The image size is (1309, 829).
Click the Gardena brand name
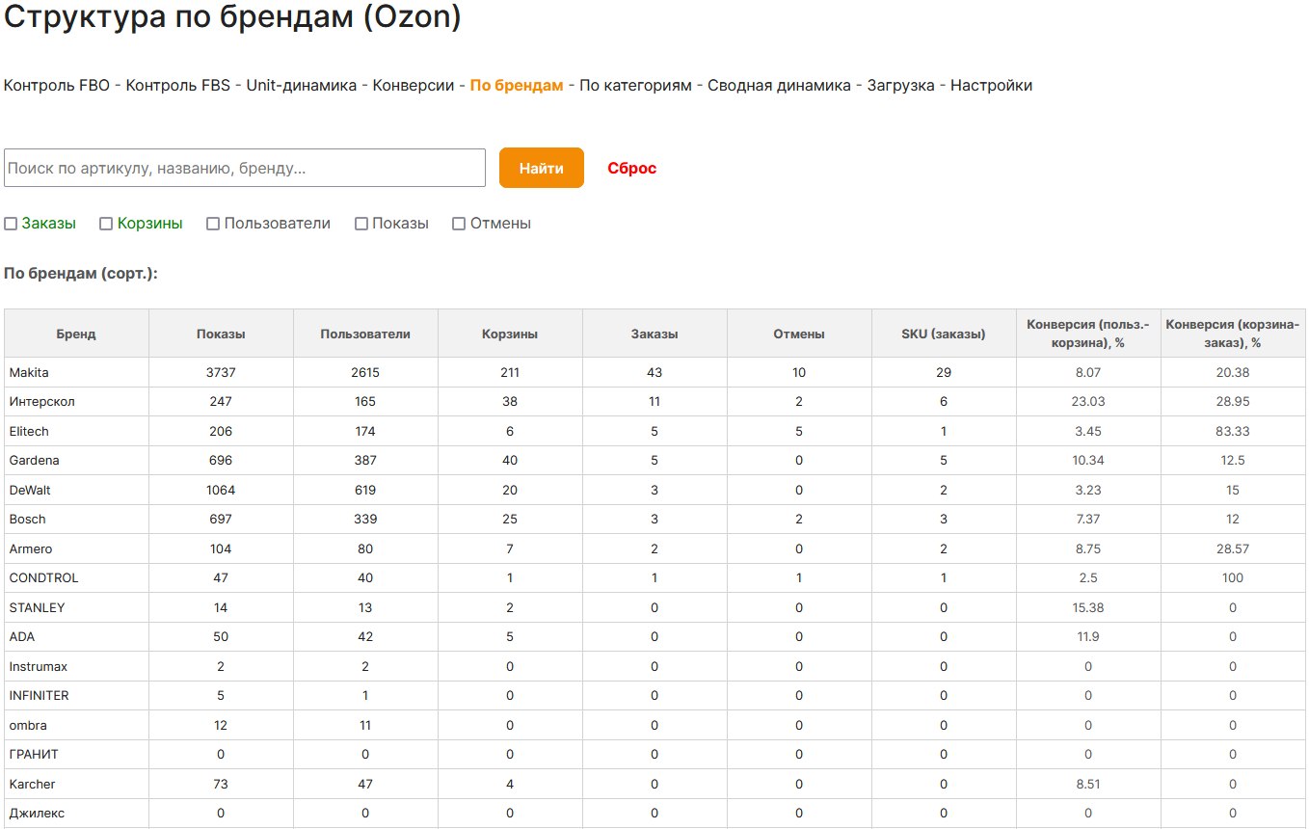coord(34,461)
